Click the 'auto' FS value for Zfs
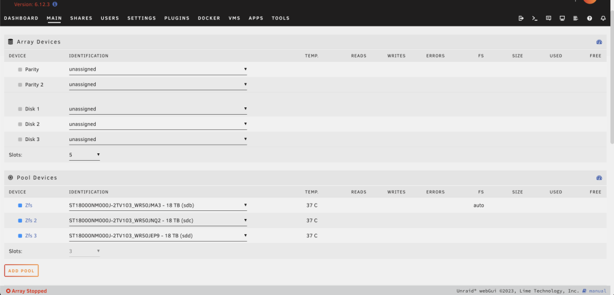 (x=478, y=205)
